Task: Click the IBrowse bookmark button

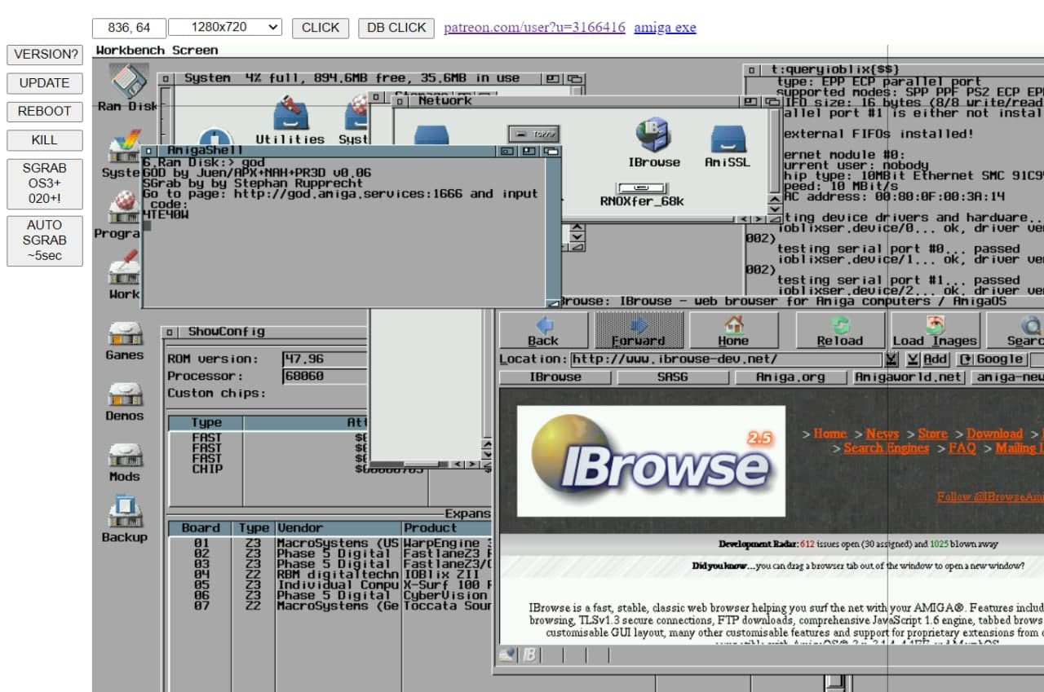Action: pos(555,377)
